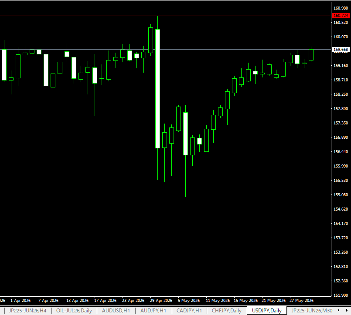Click the 159.160 price scale value
351x315 pixels.
click(341, 65)
